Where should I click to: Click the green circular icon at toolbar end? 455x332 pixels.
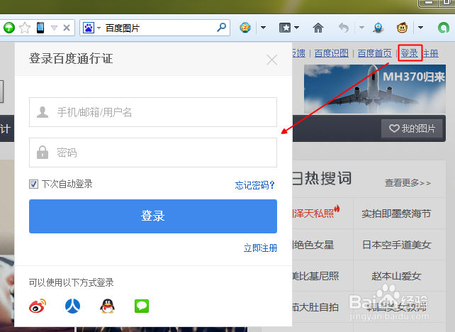[x=443, y=28]
